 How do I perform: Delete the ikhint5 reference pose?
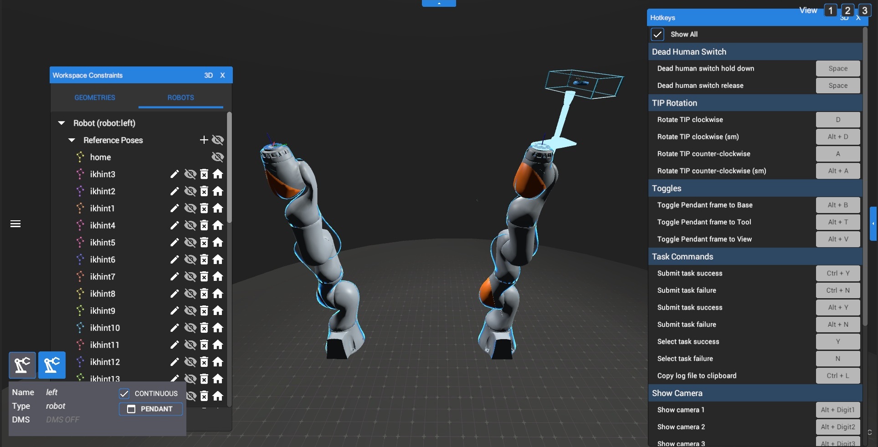tap(204, 242)
